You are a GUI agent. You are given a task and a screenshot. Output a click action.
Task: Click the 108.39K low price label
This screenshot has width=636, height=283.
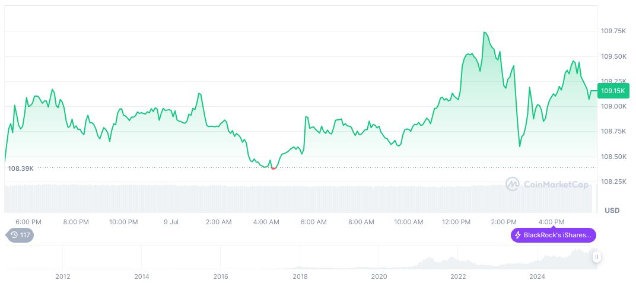tap(21, 168)
